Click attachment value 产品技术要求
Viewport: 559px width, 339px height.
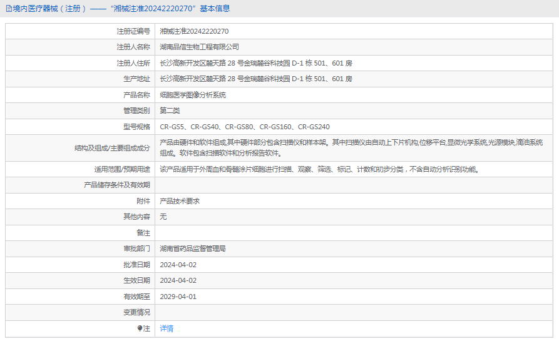pyautogui.click(x=180, y=201)
